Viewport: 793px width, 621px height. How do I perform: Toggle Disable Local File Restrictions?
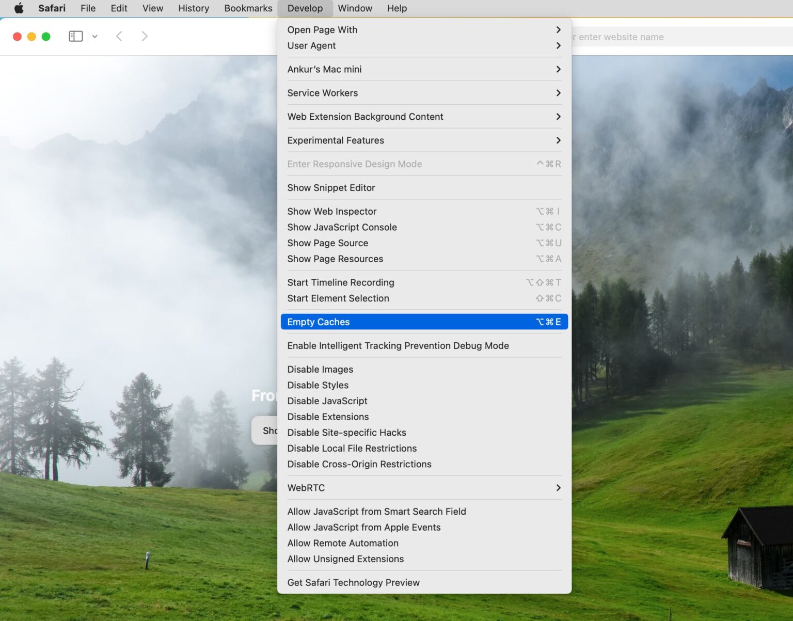click(424, 449)
